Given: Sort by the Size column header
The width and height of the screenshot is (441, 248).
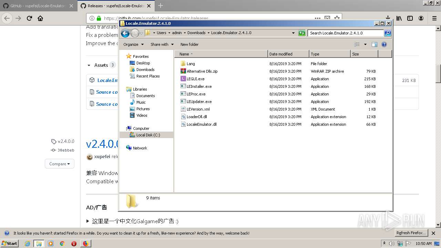Looking at the screenshot, I should [x=364, y=54].
